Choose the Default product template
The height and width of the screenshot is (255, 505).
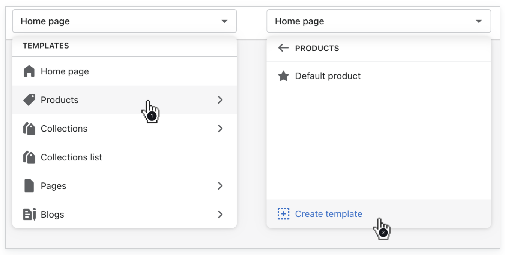tap(328, 76)
